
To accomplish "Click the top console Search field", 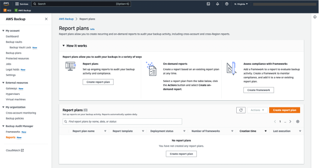I will click(x=81, y=4).
